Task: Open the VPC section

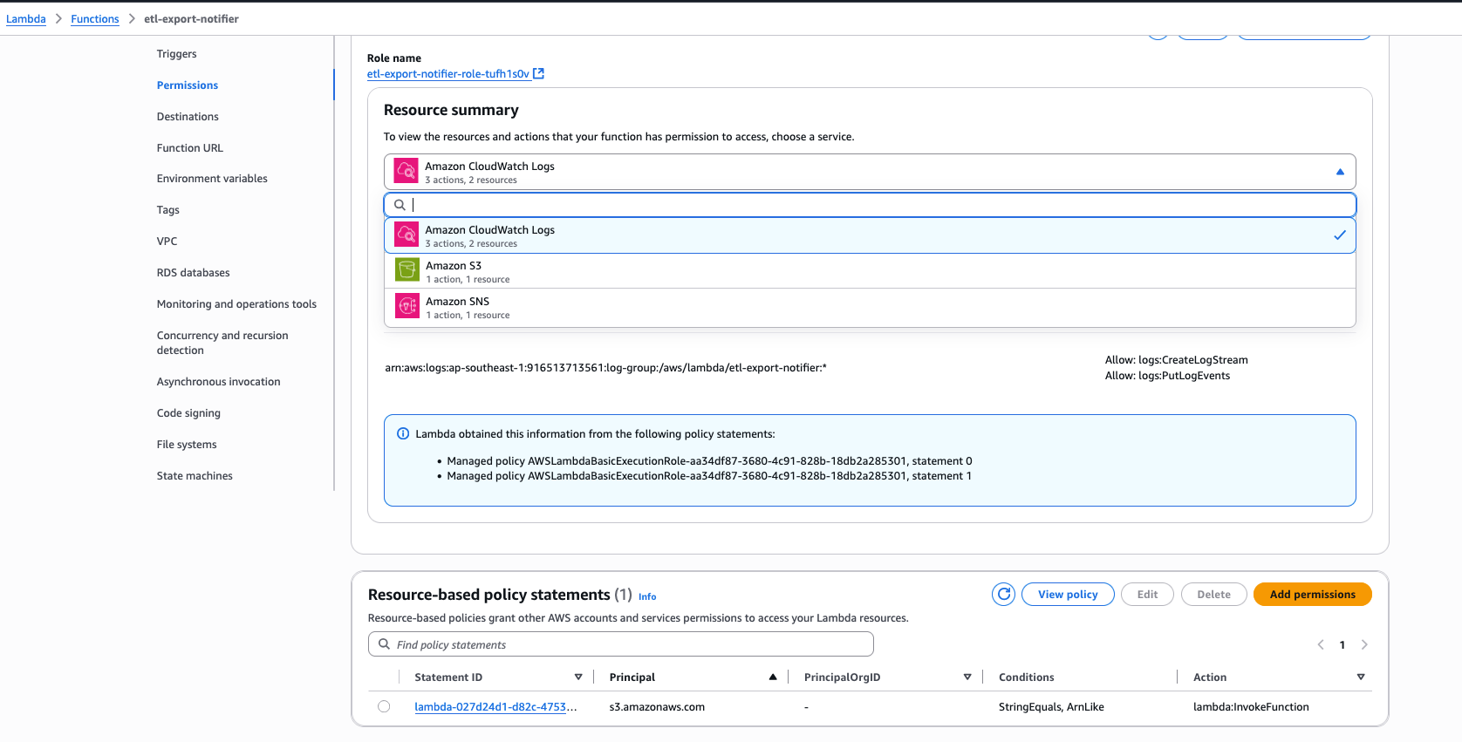Action: 167,242
